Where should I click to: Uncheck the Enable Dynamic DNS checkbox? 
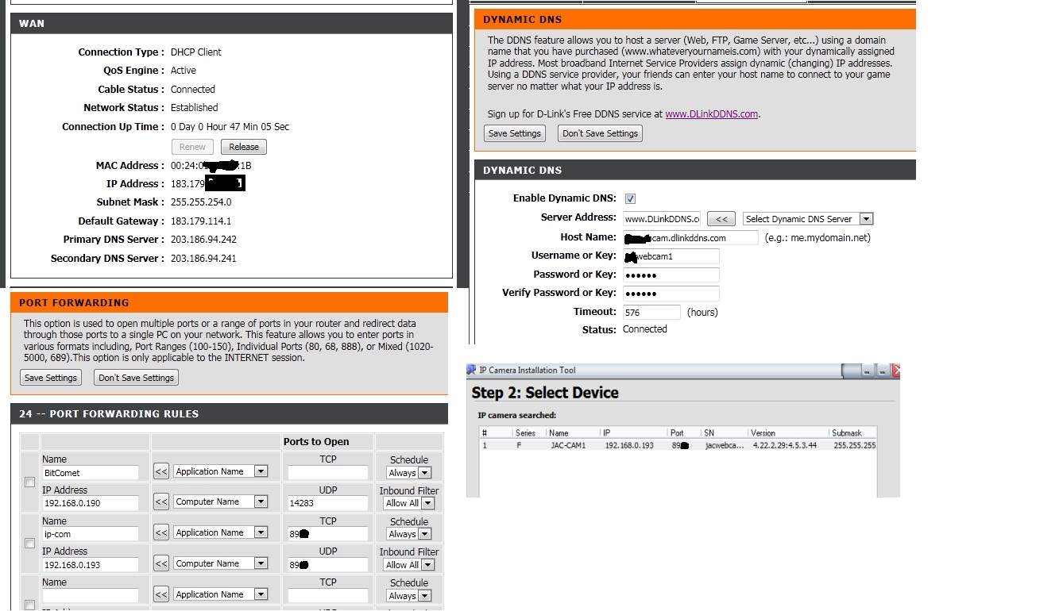tap(630, 198)
